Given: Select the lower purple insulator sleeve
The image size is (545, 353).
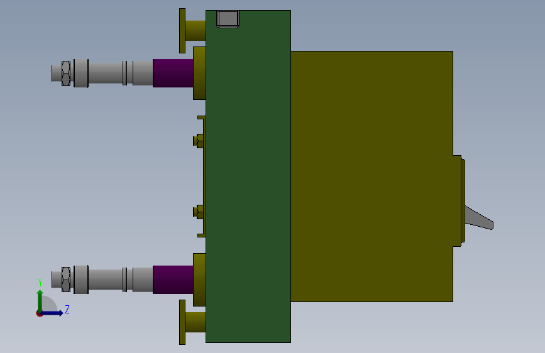Looking at the screenshot, I should [x=173, y=280].
